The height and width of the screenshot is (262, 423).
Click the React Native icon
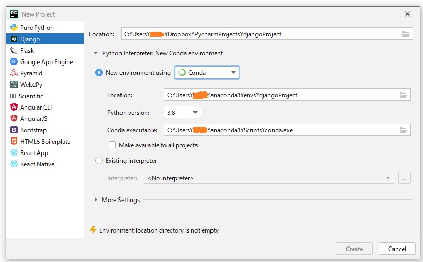pyautogui.click(x=14, y=164)
